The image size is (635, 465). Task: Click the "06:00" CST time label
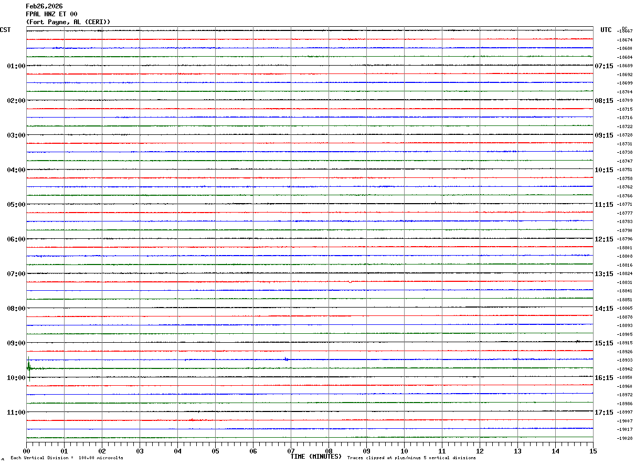click(16, 239)
